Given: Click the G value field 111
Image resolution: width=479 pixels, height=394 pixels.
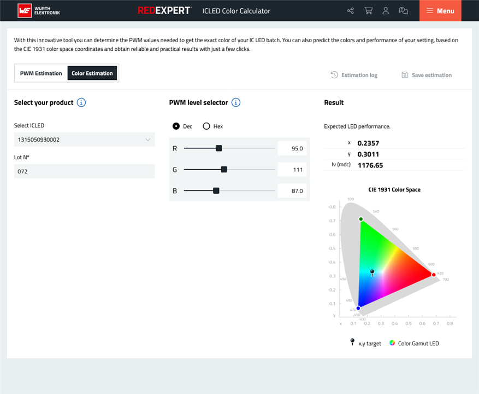Looking at the screenshot, I should tap(292, 170).
